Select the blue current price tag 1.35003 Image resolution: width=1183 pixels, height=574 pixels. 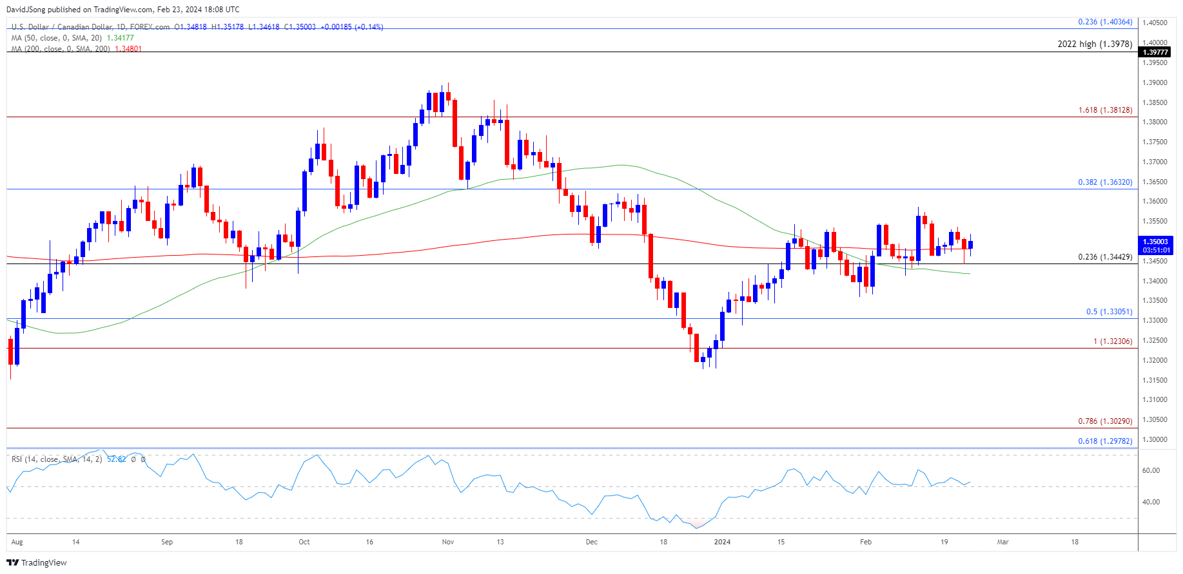1156,245
